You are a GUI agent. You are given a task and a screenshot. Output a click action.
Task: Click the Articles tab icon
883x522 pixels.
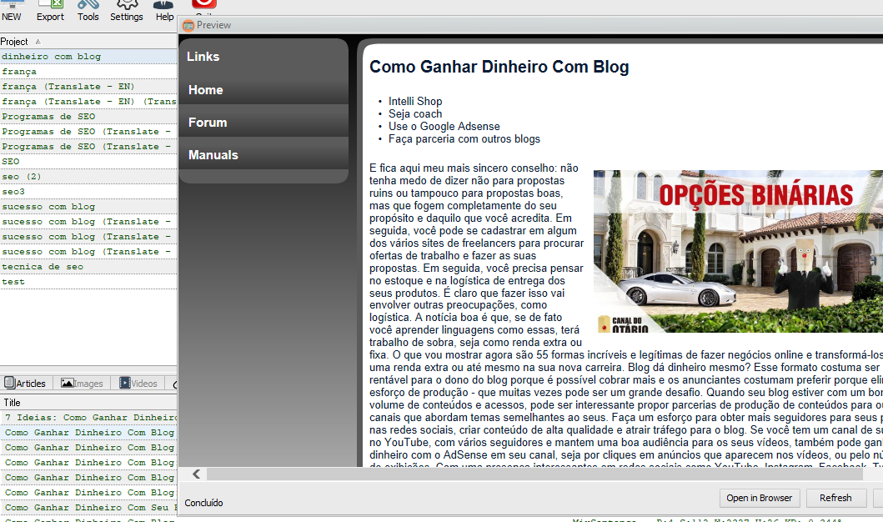(x=9, y=383)
